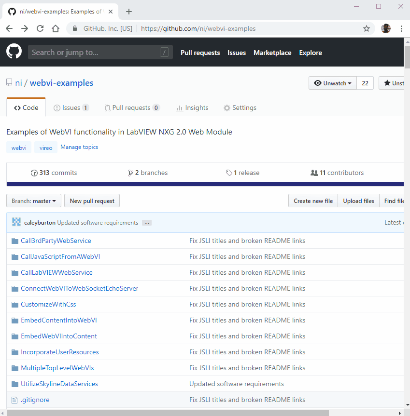Click the folder icon beside MultipleTopLevelWebVIs

15,368
